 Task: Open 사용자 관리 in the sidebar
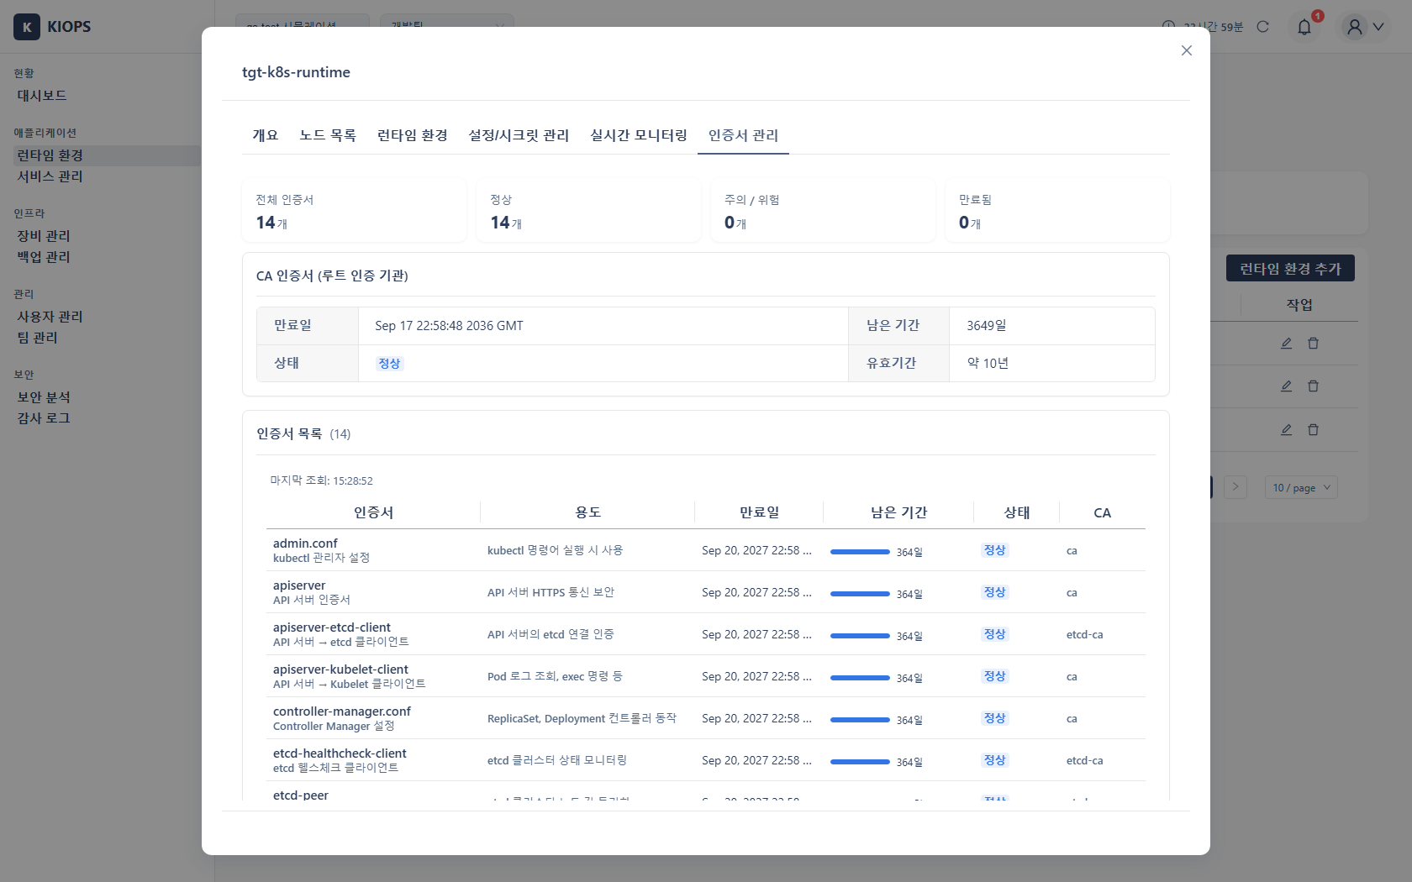click(50, 317)
